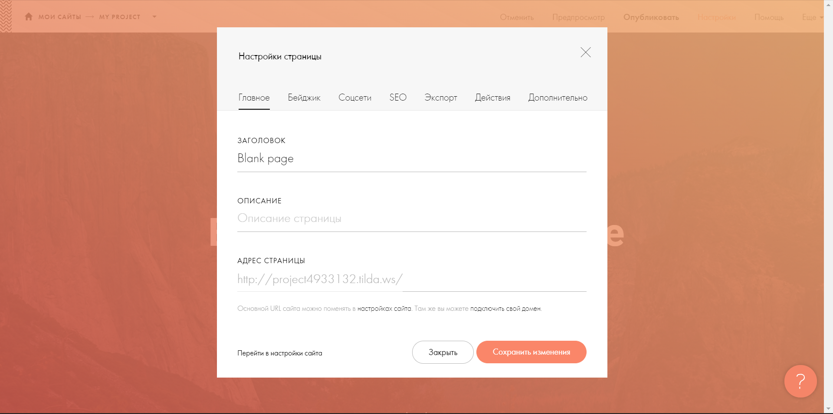The width and height of the screenshot is (833, 414).
Task: Follow the подключить свой домен link
Action: (x=505, y=309)
